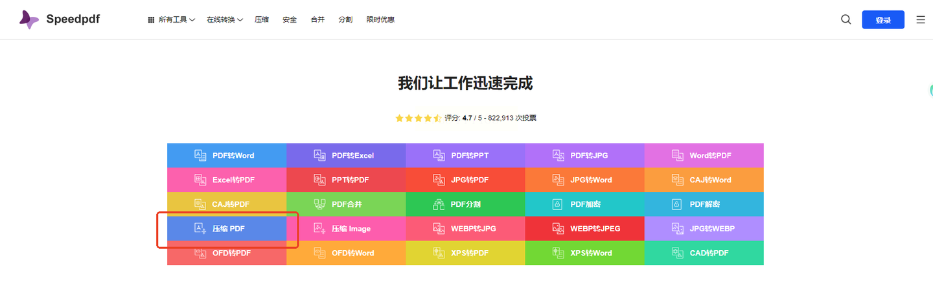
Task: Click the XPS转Word tile icon
Action: pos(558,253)
